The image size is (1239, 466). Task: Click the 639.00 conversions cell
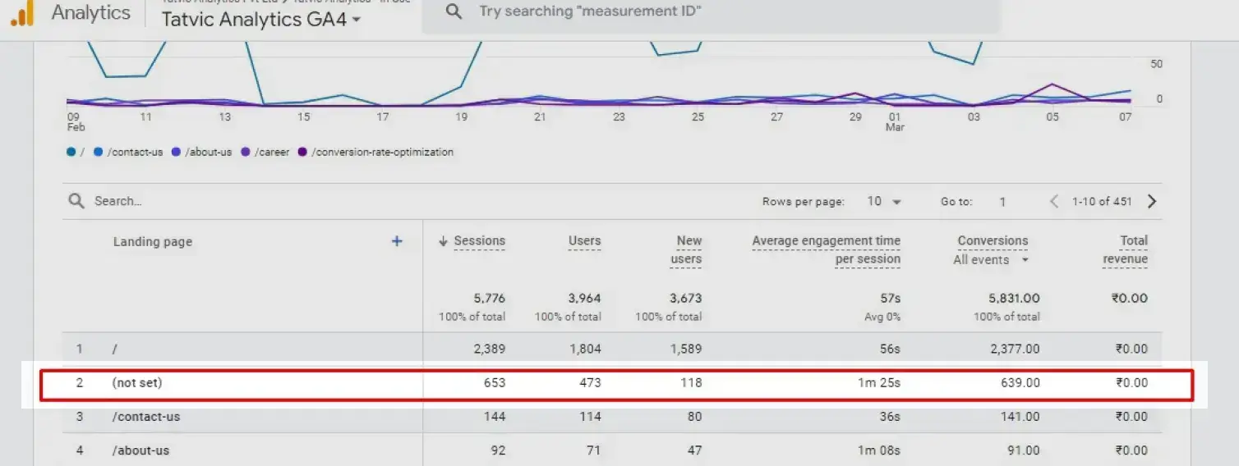tap(1021, 383)
